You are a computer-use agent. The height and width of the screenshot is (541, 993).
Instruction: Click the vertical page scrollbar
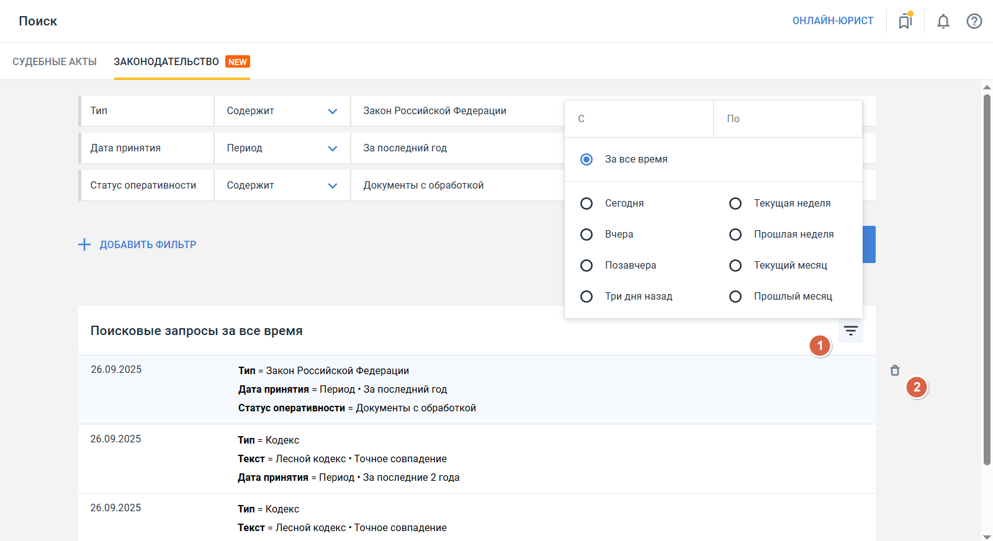(987, 279)
